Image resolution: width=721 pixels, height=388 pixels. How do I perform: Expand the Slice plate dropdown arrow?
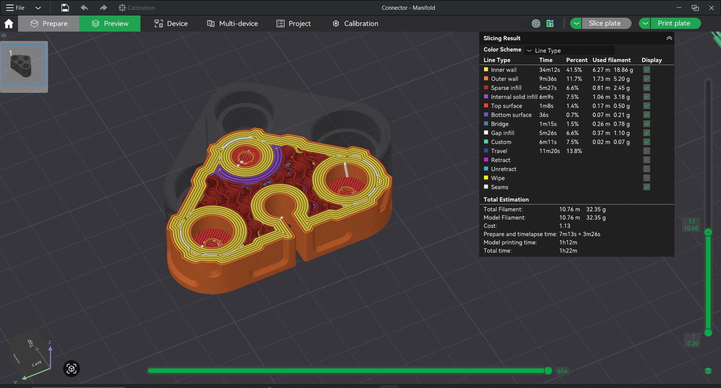click(x=576, y=23)
